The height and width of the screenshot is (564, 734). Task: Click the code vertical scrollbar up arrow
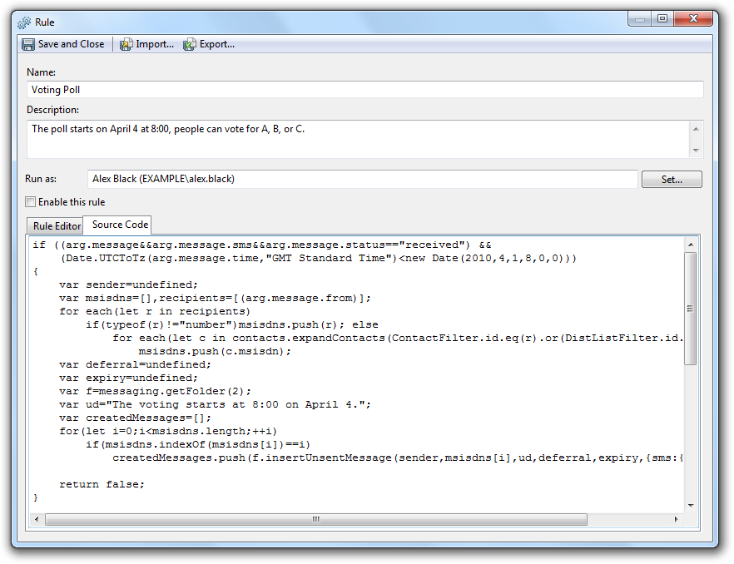click(x=691, y=244)
